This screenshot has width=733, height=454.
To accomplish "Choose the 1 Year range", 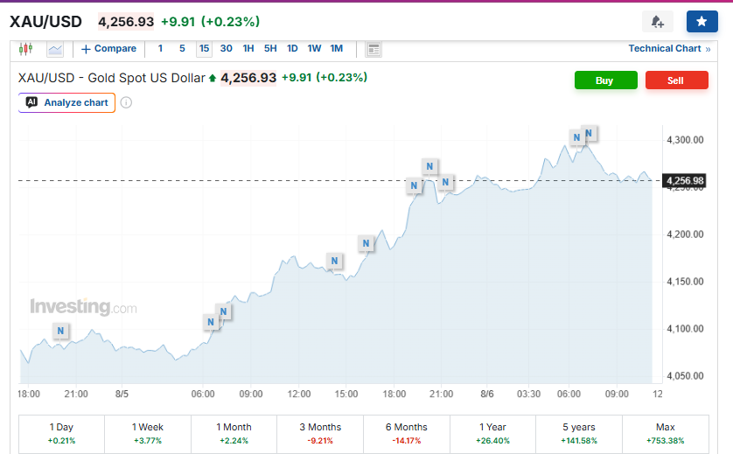I will coord(492,434).
